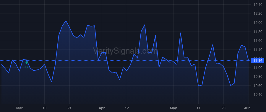Click the 11.00 price axis label
Viewport: 266px width, 112px height.
258,68
